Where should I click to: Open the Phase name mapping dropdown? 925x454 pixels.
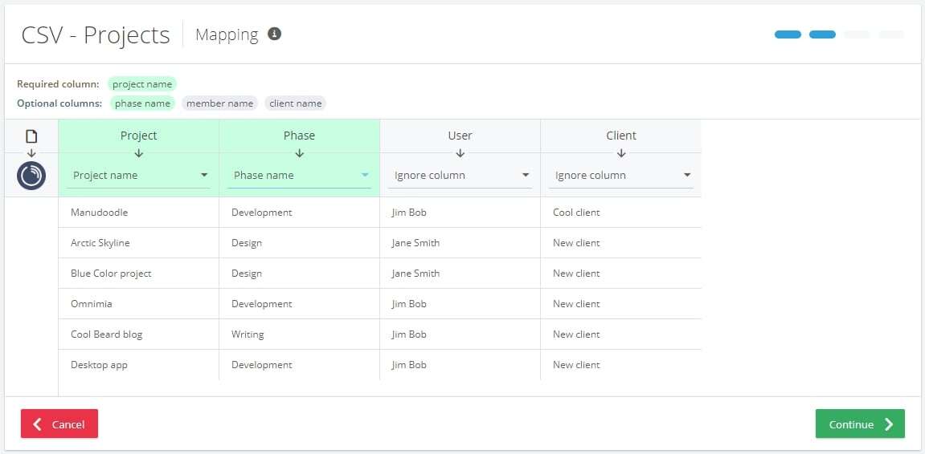299,176
